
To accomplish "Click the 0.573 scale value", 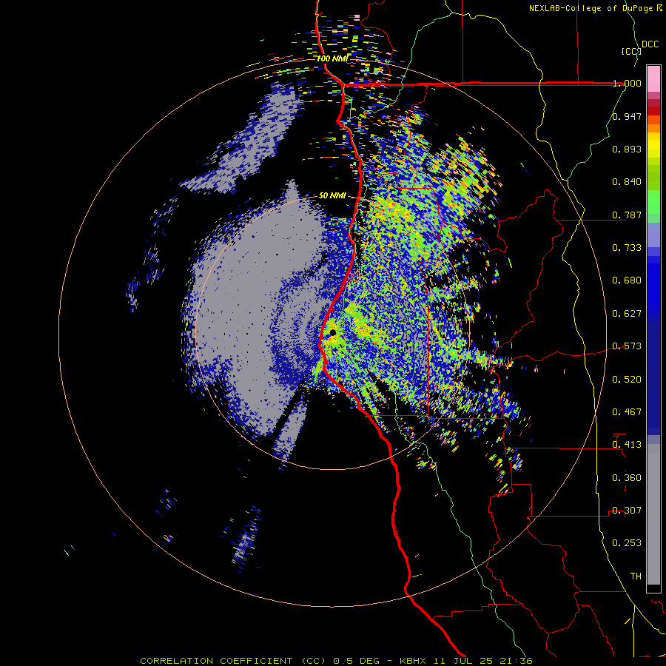I will coord(627,346).
